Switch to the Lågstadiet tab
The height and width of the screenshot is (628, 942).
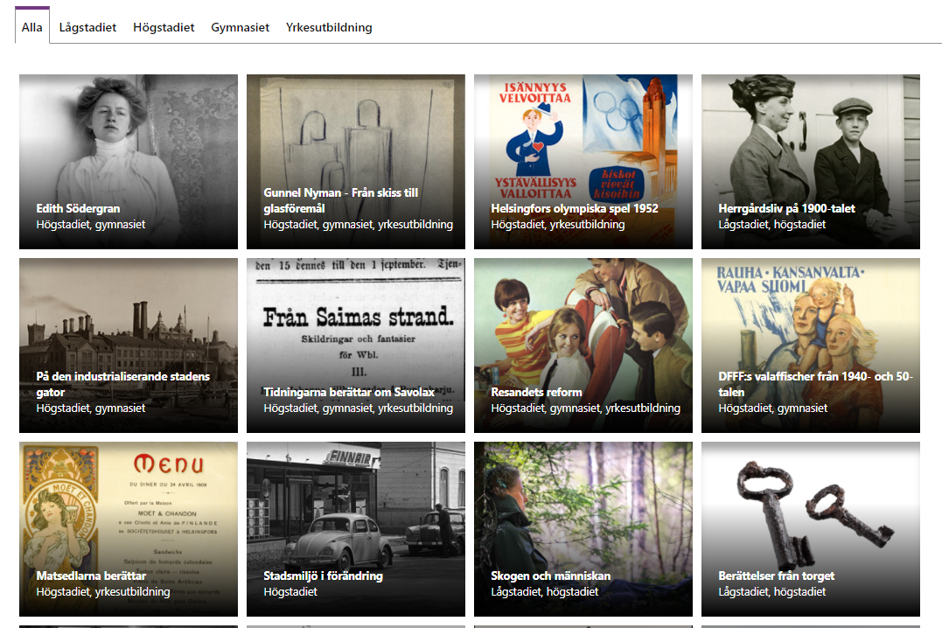pos(87,27)
